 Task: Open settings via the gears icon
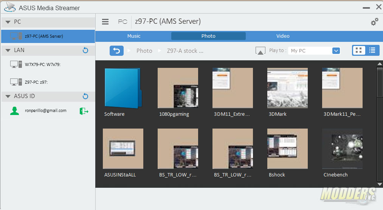(x=374, y=22)
